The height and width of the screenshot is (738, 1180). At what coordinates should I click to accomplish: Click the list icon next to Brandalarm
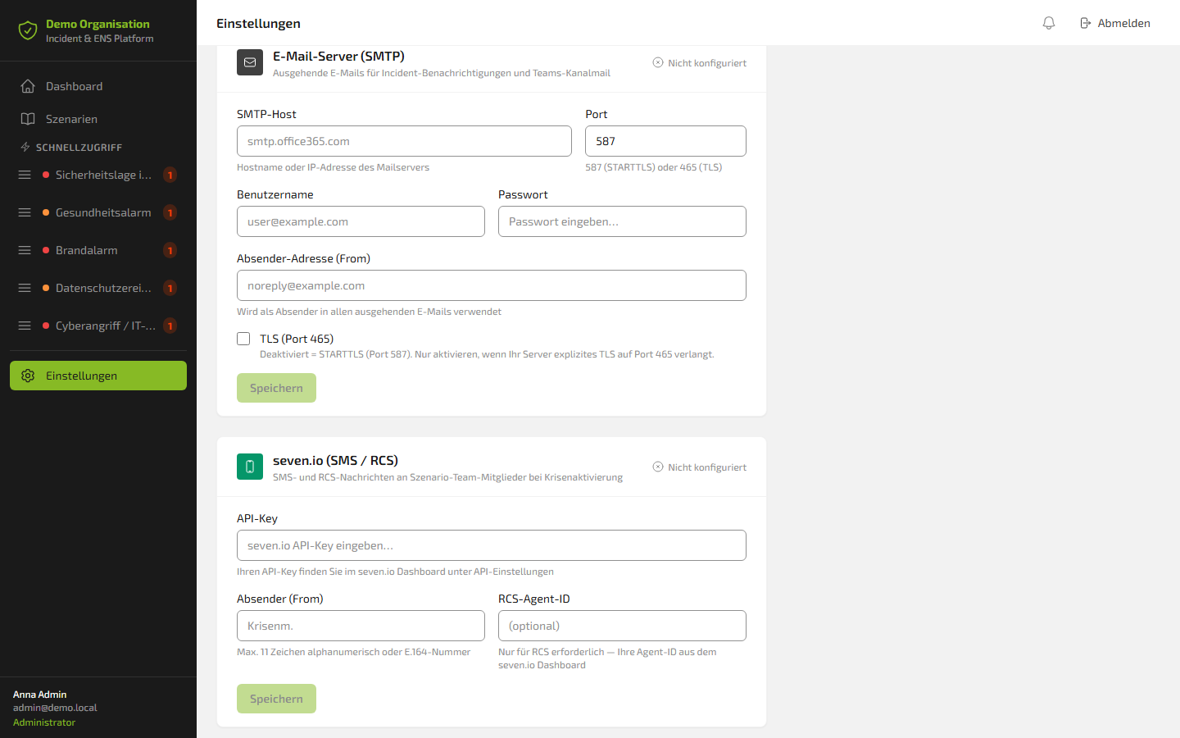coord(25,250)
